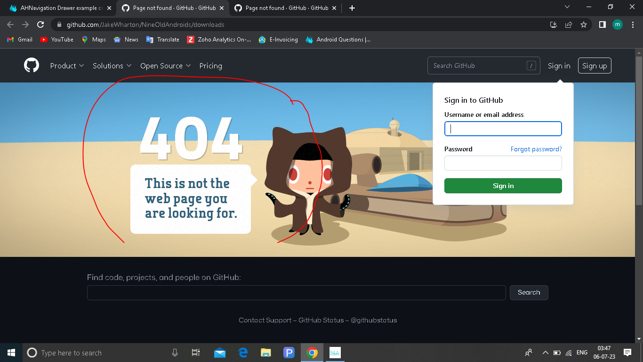Expand the Solutions menu
Image resolution: width=643 pixels, height=362 pixels.
(112, 66)
